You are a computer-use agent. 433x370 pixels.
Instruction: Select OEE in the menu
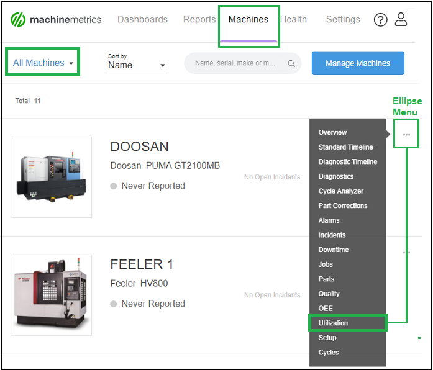326,308
